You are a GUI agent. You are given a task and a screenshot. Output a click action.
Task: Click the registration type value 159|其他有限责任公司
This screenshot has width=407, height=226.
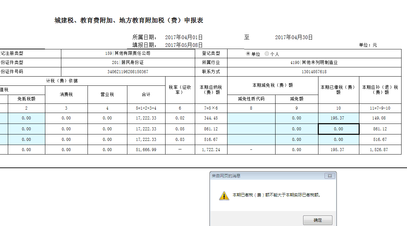[x=128, y=53]
